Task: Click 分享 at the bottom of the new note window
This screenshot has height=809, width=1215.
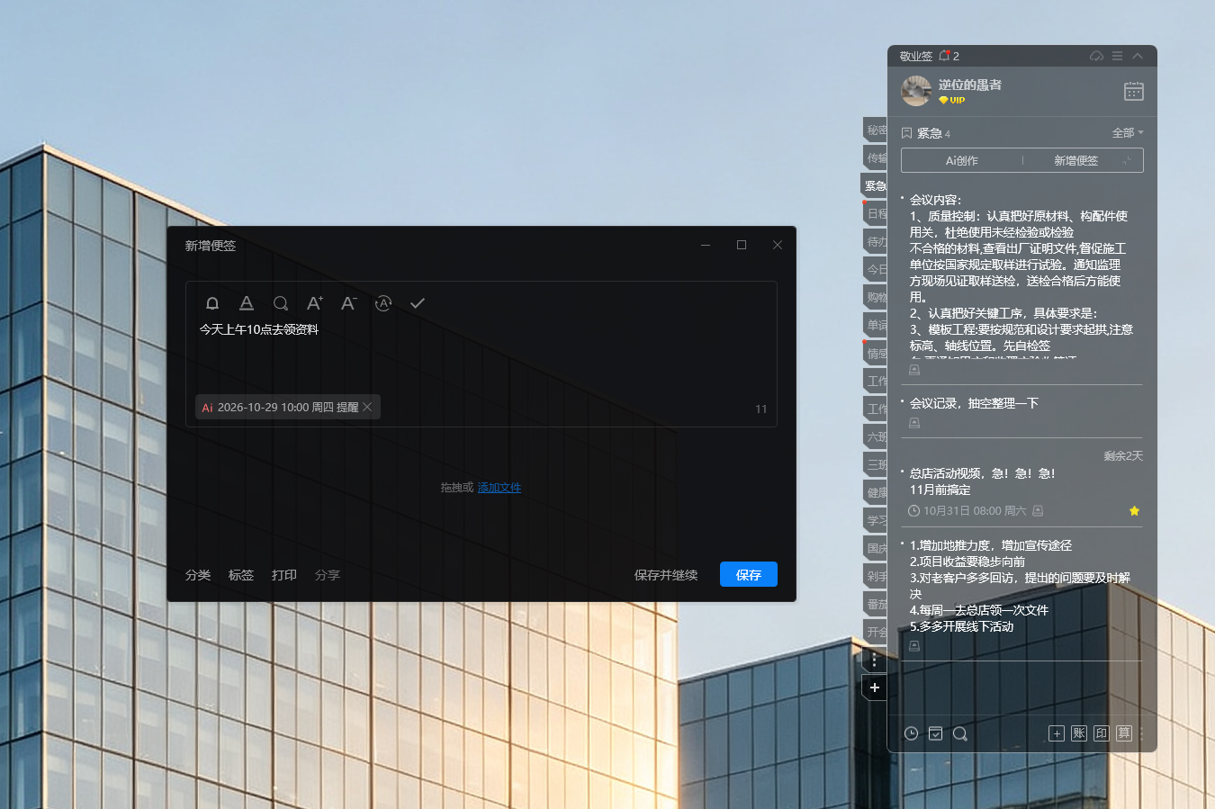Action: (328, 575)
